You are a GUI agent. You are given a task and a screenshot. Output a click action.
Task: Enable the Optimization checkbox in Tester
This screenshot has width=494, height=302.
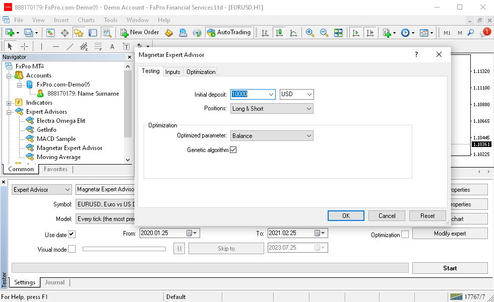coord(405,235)
